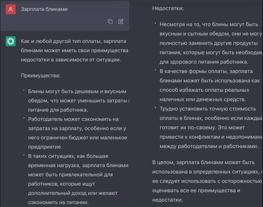This screenshot has width=263, height=207.
Task: Click the bullet starting 'В качестве формы оплаты'
Action: [x=210, y=85]
